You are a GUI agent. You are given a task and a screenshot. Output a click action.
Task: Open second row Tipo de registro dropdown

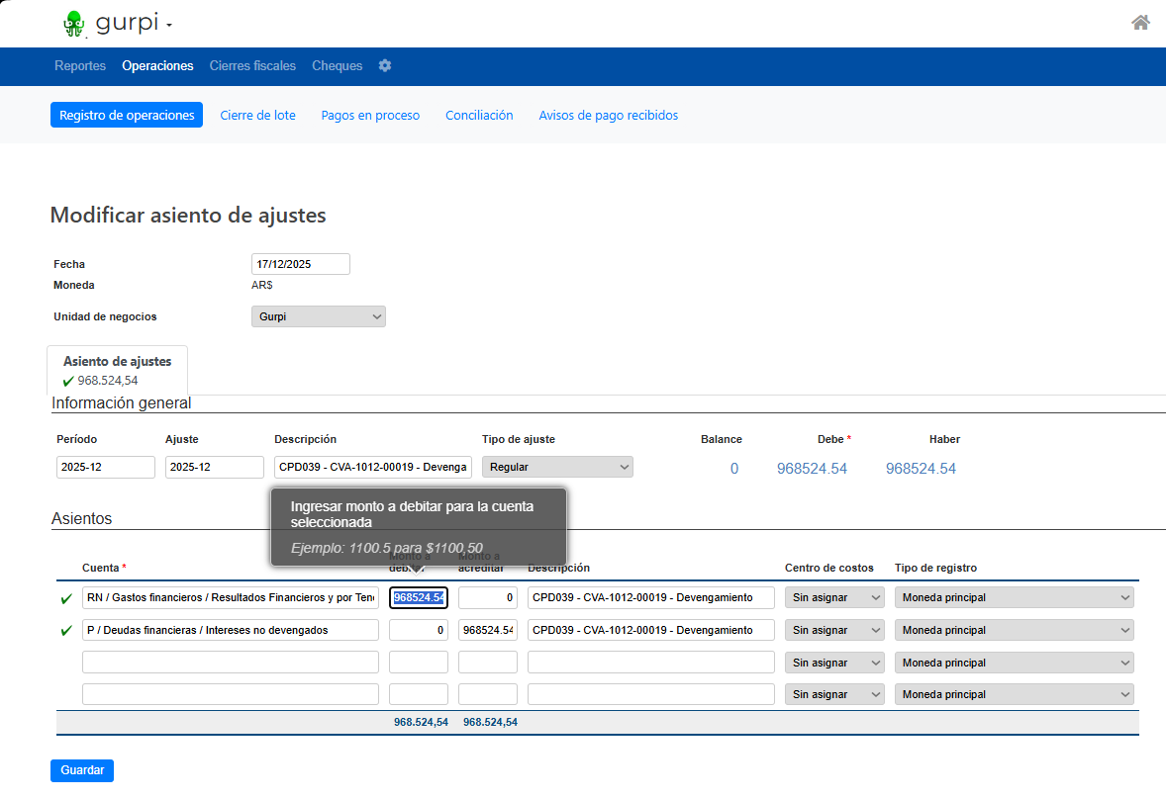pyautogui.click(x=1014, y=630)
